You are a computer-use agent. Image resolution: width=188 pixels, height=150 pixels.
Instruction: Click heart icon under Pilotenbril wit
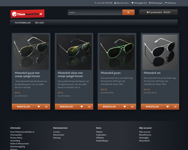(x=167, y=107)
